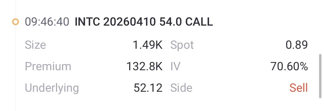
Task: Click the Premium label
Action: 48,66
